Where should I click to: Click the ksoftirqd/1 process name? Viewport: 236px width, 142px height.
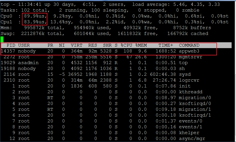[195, 115]
